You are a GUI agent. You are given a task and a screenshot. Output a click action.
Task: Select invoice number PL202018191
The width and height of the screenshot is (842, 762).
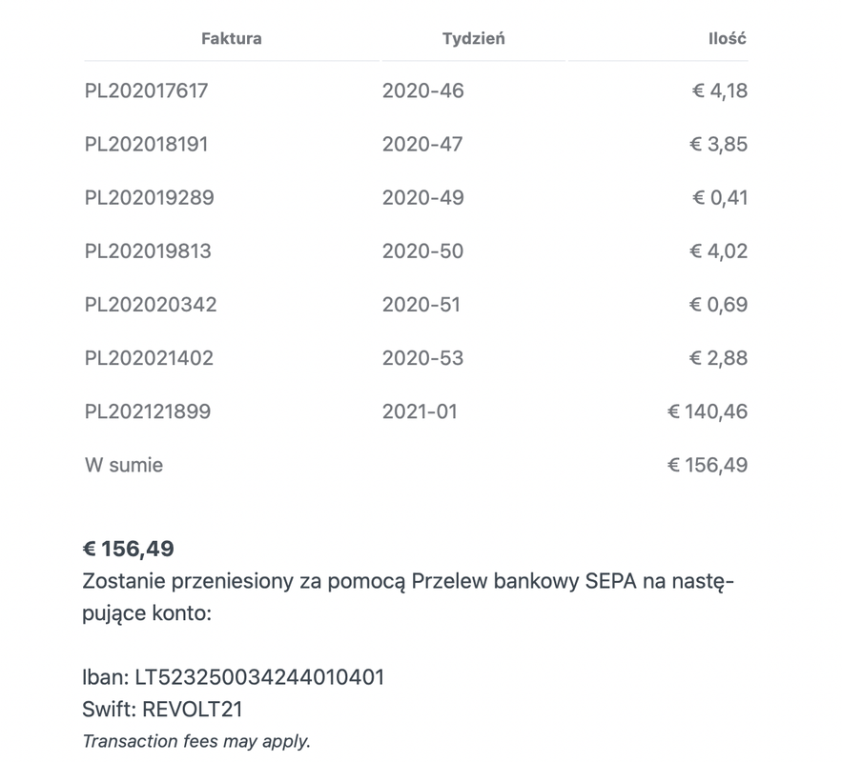146,144
